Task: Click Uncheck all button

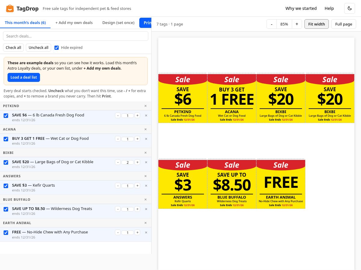Action: tap(39, 47)
